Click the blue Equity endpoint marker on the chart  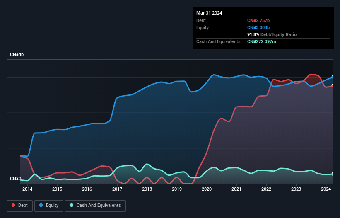click(333, 77)
